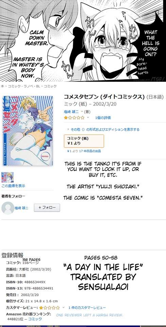Click the top star rating icons
Screen dimensions: 166x327
click(74, 118)
